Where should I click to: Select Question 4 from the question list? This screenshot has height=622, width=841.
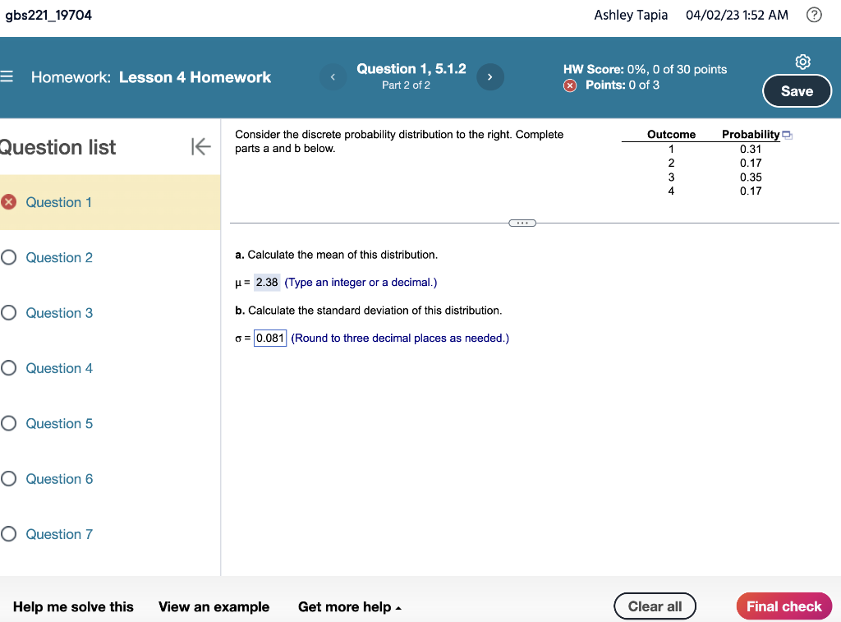point(58,368)
